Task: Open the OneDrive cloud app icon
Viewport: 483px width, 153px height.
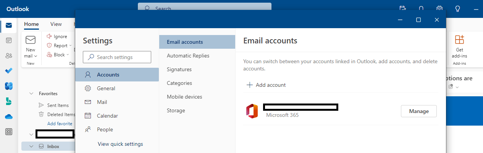Action: [x=8, y=116]
